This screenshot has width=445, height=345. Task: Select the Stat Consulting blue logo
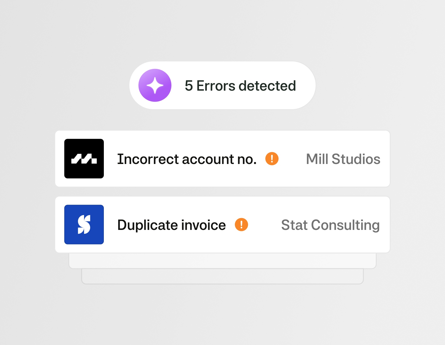(x=84, y=225)
